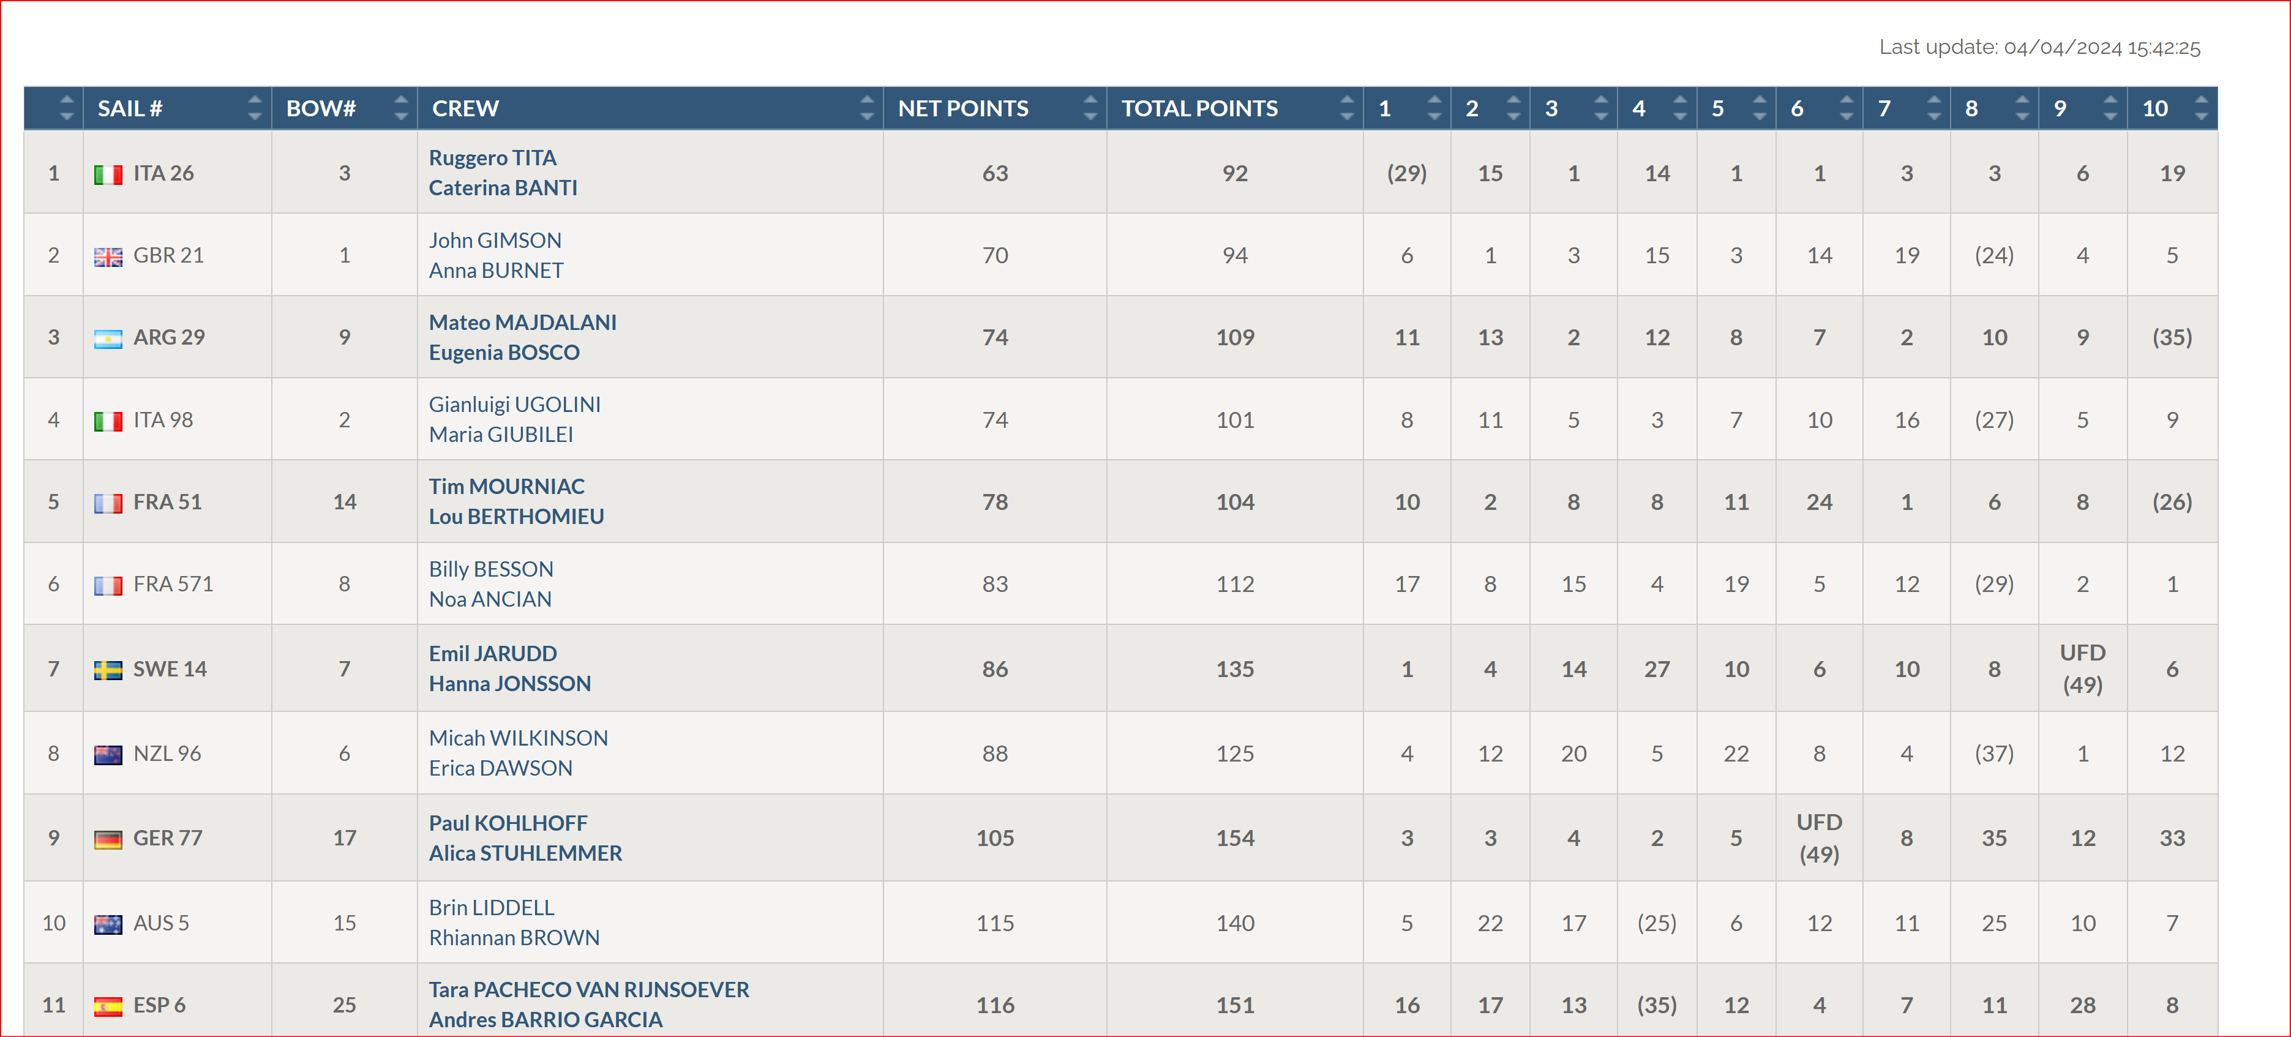Viewport: 2291px width, 1037px height.
Task: Open crew link Paul KOHLHOFF
Action: (509, 825)
